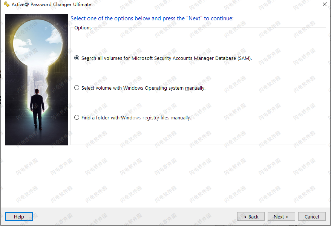This screenshot has height=226, width=331.
Task: Continue with the Next > button
Action: pos(281,217)
